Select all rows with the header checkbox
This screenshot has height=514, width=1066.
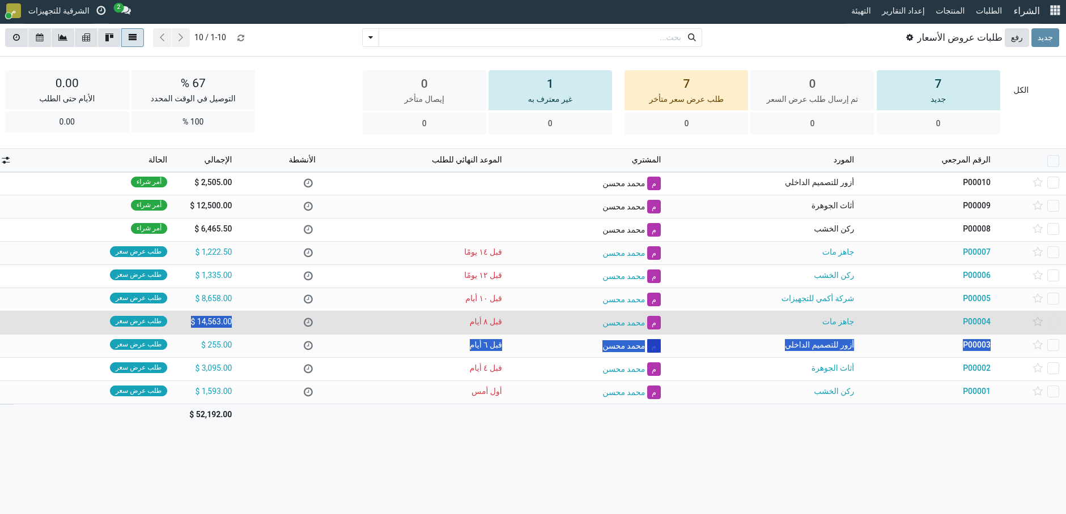point(1054,161)
